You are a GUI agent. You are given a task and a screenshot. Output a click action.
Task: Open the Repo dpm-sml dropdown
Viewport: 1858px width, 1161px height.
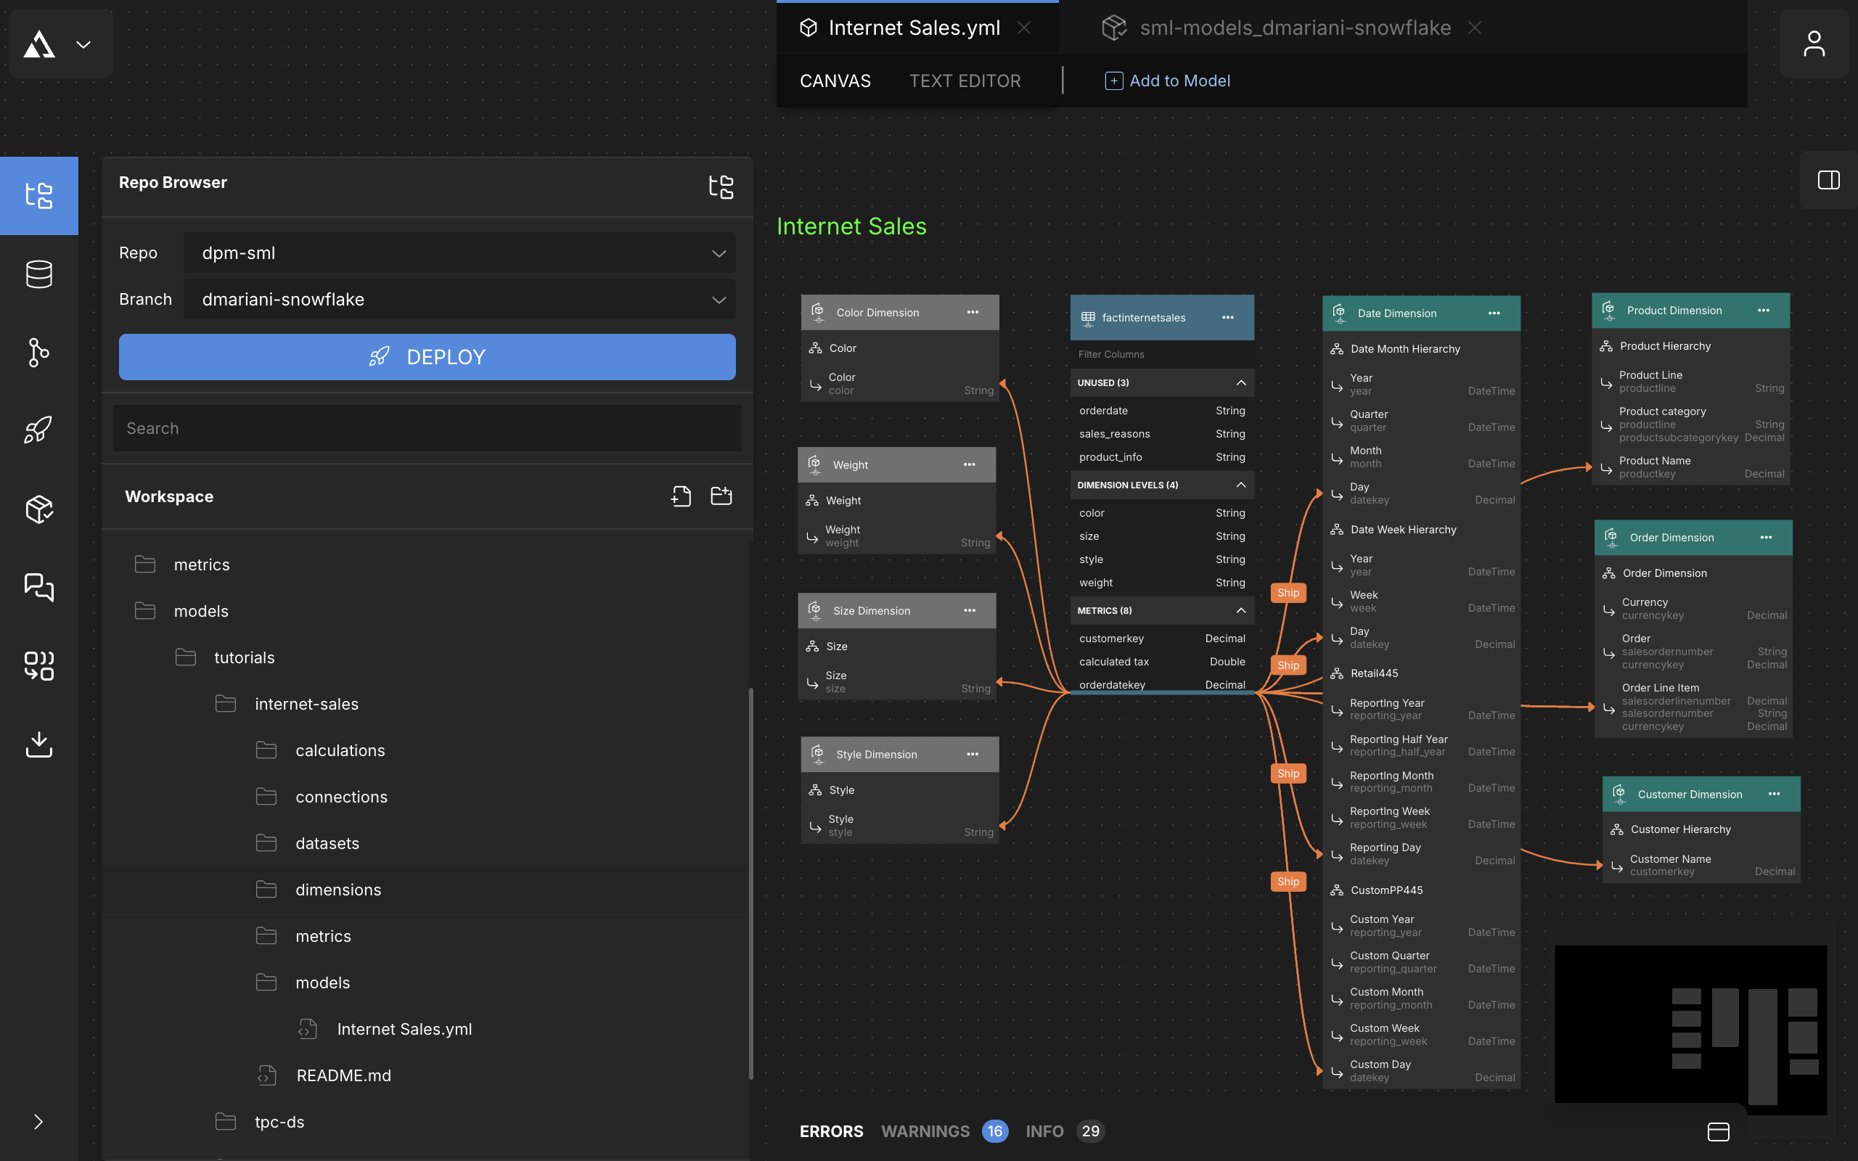pyautogui.click(x=459, y=253)
